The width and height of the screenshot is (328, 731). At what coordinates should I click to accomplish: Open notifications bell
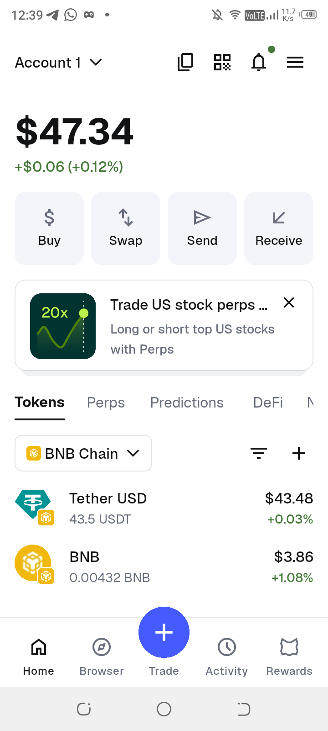(259, 62)
